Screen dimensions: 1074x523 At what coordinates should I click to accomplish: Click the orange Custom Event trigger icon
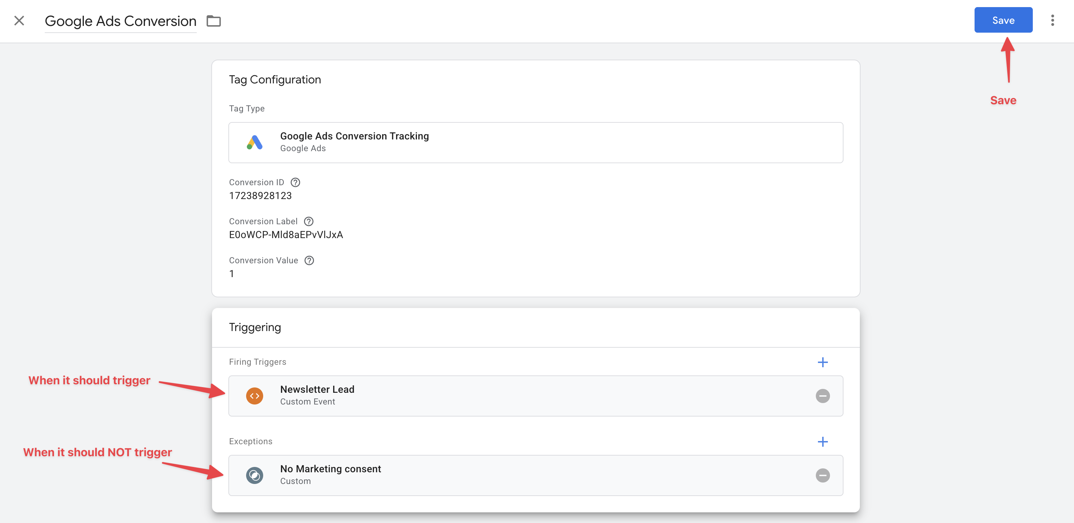pos(254,396)
